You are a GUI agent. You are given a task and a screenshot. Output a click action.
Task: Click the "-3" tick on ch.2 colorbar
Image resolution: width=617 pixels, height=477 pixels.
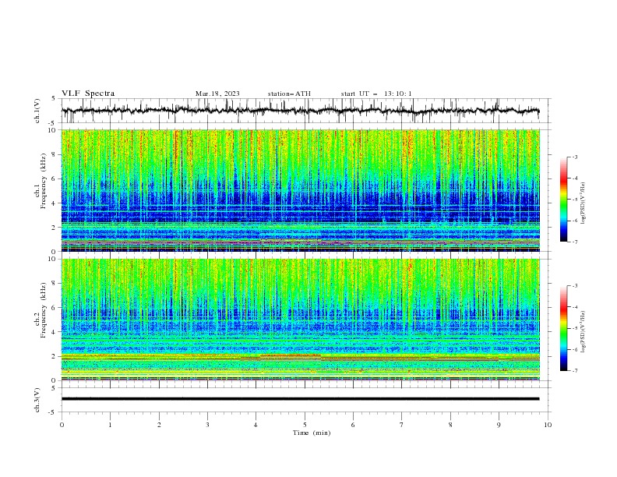point(574,286)
